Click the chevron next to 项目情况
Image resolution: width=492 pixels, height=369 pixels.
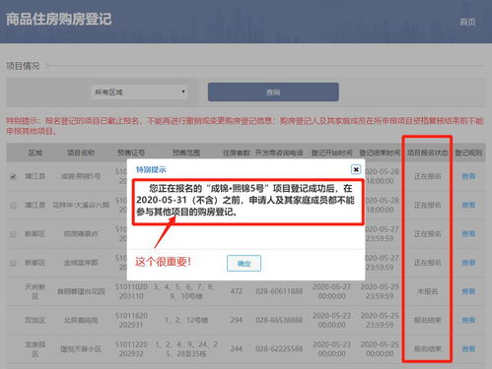point(47,66)
